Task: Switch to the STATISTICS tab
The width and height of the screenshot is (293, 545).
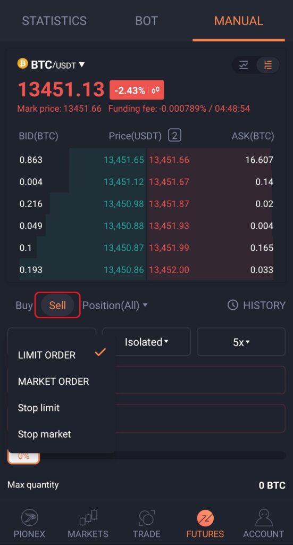Action: click(54, 21)
